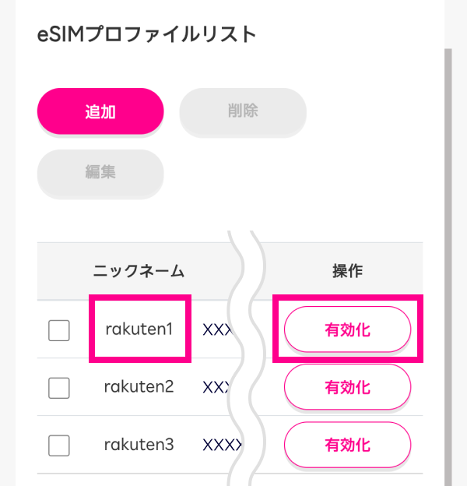Image resolution: width=467 pixels, height=486 pixels.
Task: Click on the rakuten3 nickname
Action: pos(139,445)
